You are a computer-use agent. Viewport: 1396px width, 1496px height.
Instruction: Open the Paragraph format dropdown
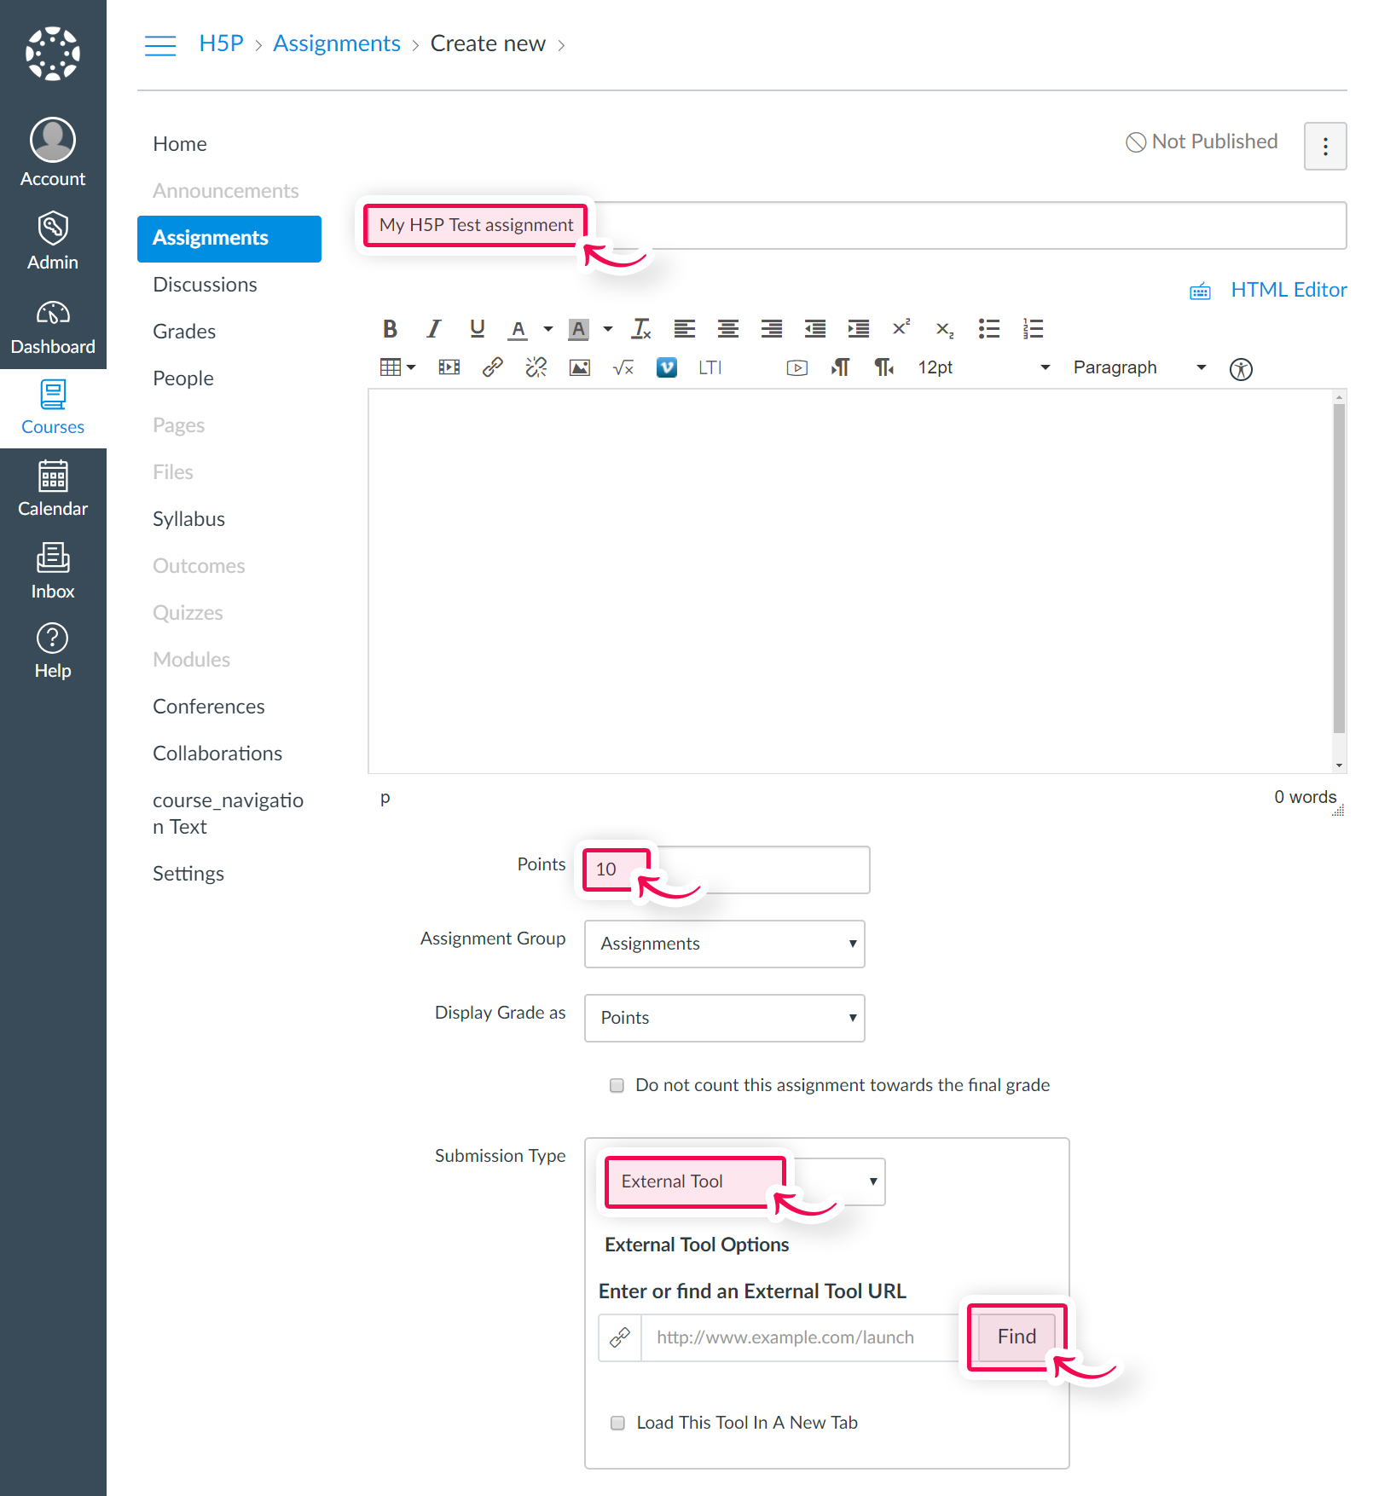pos(1139,367)
